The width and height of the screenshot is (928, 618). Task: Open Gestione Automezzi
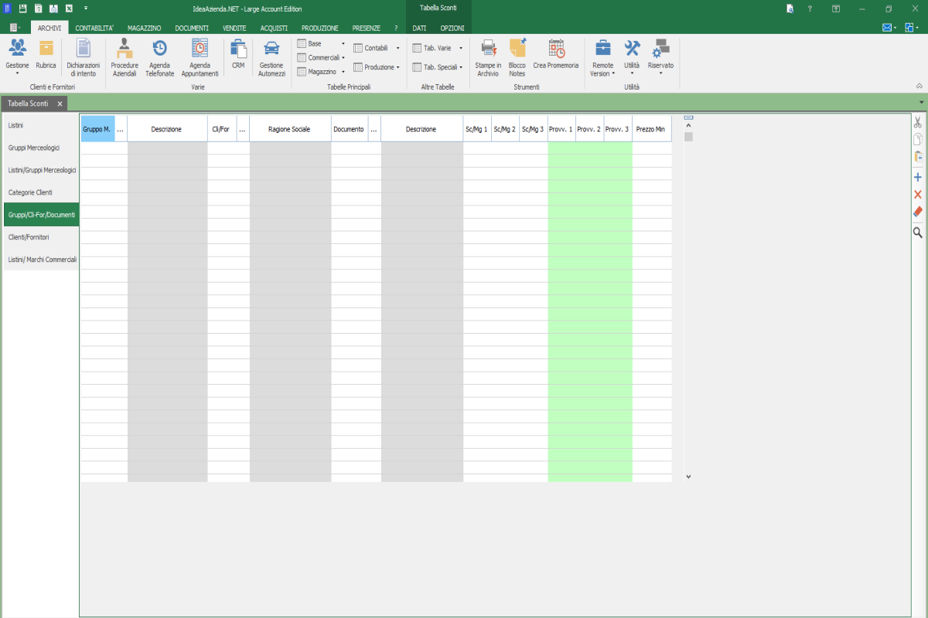(271, 57)
